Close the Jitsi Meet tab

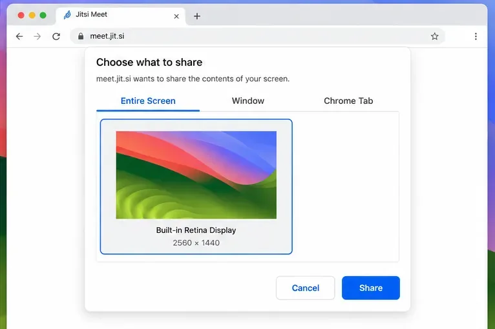tap(176, 16)
